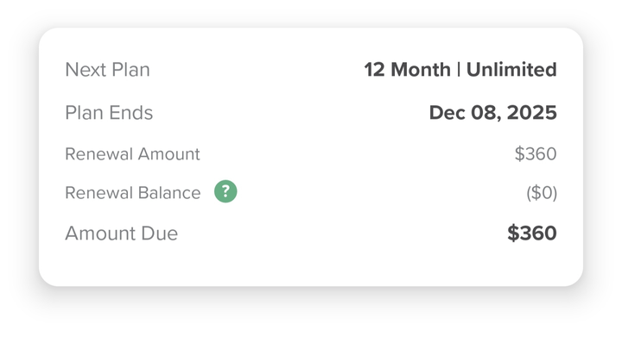Screen dimensions: 622x349
Task: Click the Renewal Balance label
Action: pos(132,193)
